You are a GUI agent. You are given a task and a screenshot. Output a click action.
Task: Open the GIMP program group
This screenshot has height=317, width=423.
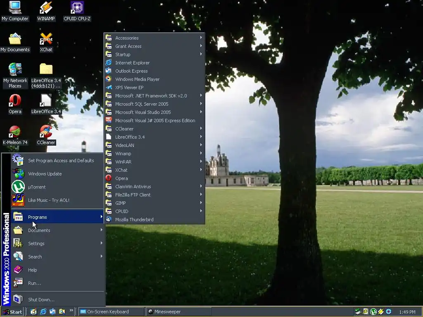coord(154,203)
